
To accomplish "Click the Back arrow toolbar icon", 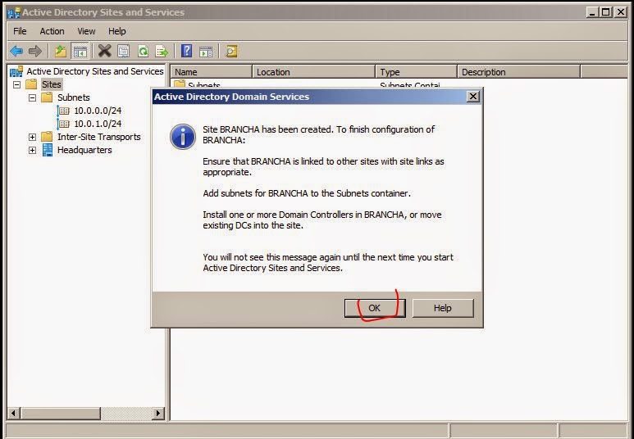I will (x=16, y=52).
